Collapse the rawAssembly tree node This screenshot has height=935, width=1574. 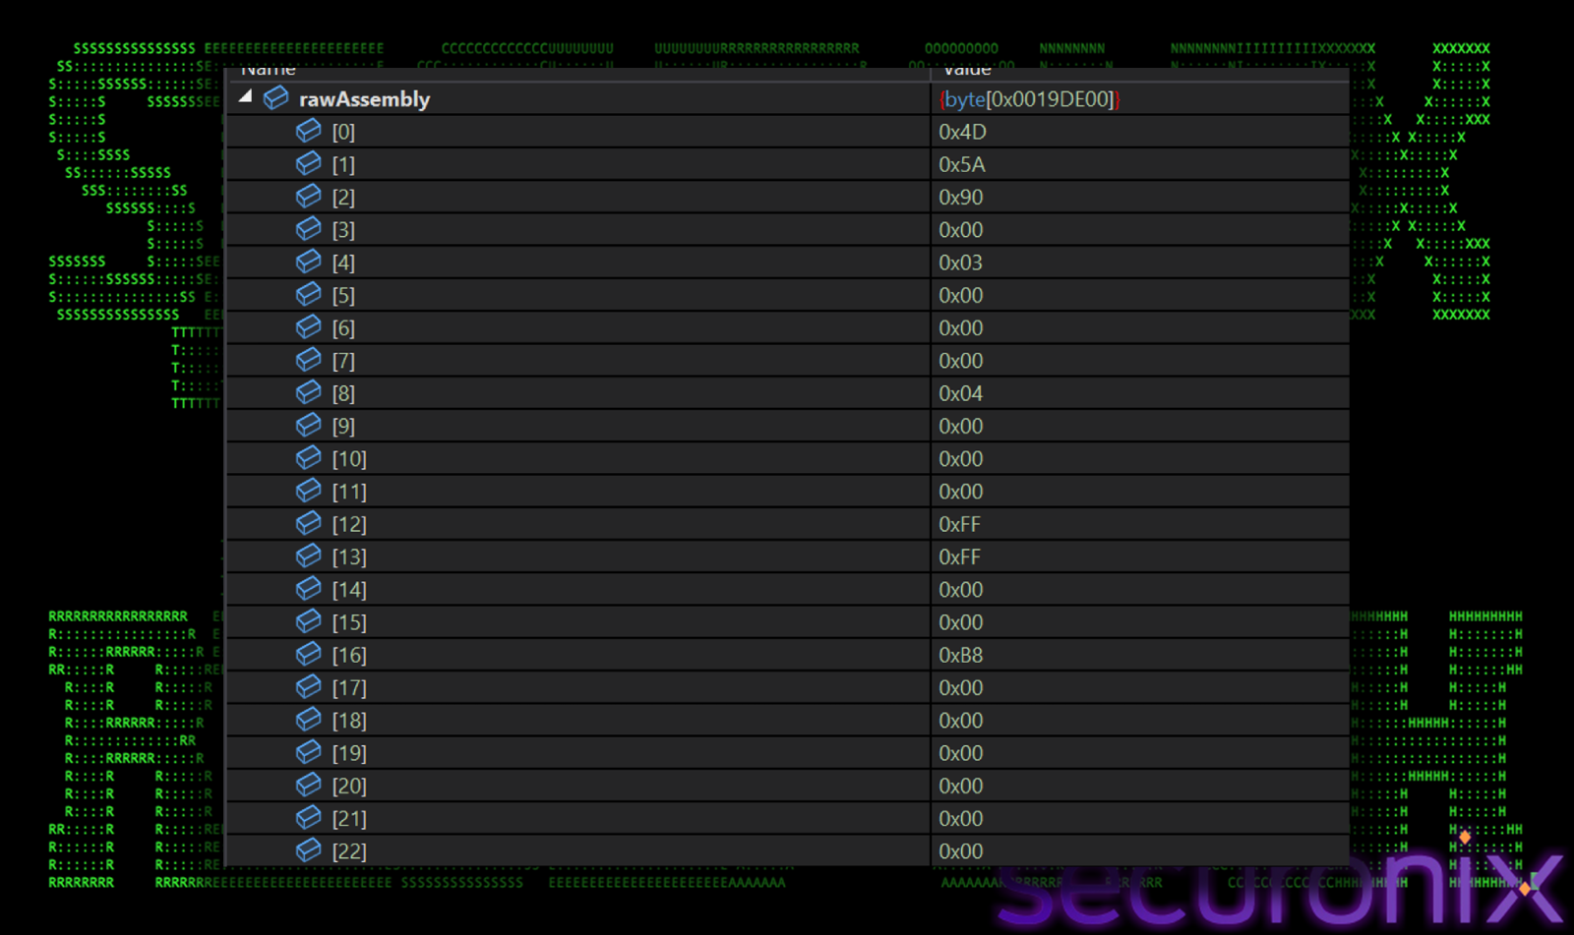pos(245,96)
